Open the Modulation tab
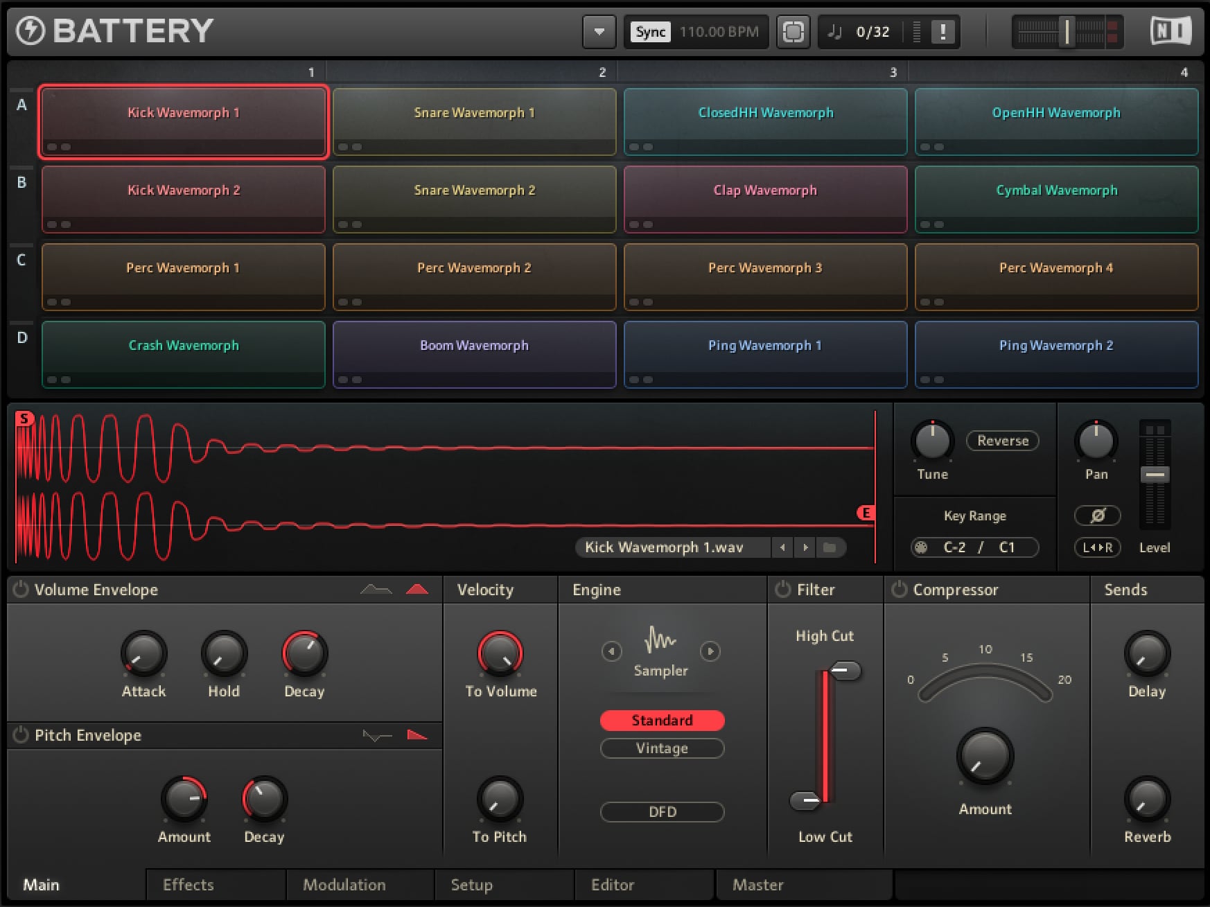The width and height of the screenshot is (1210, 907). pyautogui.click(x=343, y=885)
